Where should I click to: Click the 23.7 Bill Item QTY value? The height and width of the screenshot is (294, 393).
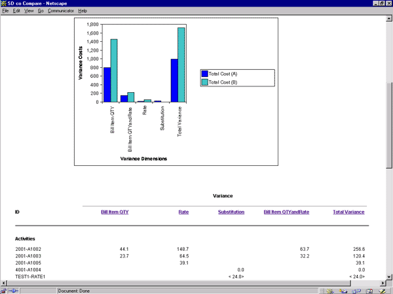pyautogui.click(x=124, y=256)
